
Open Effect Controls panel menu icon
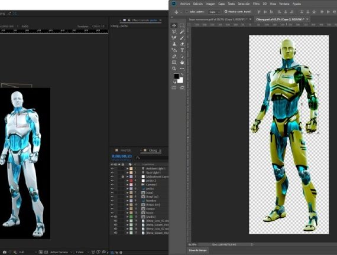coord(160,21)
